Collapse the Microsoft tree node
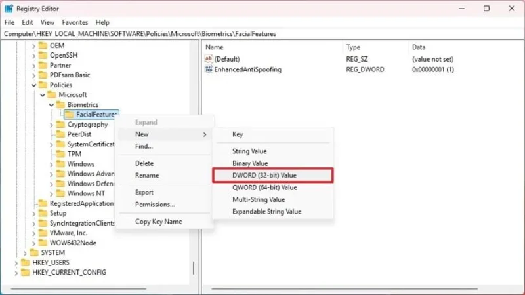The width and height of the screenshot is (525, 295). pyautogui.click(x=43, y=95)
